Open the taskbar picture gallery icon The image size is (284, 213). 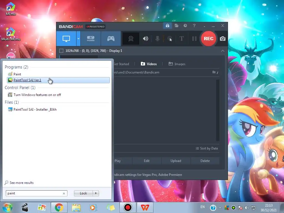(42, 207)
